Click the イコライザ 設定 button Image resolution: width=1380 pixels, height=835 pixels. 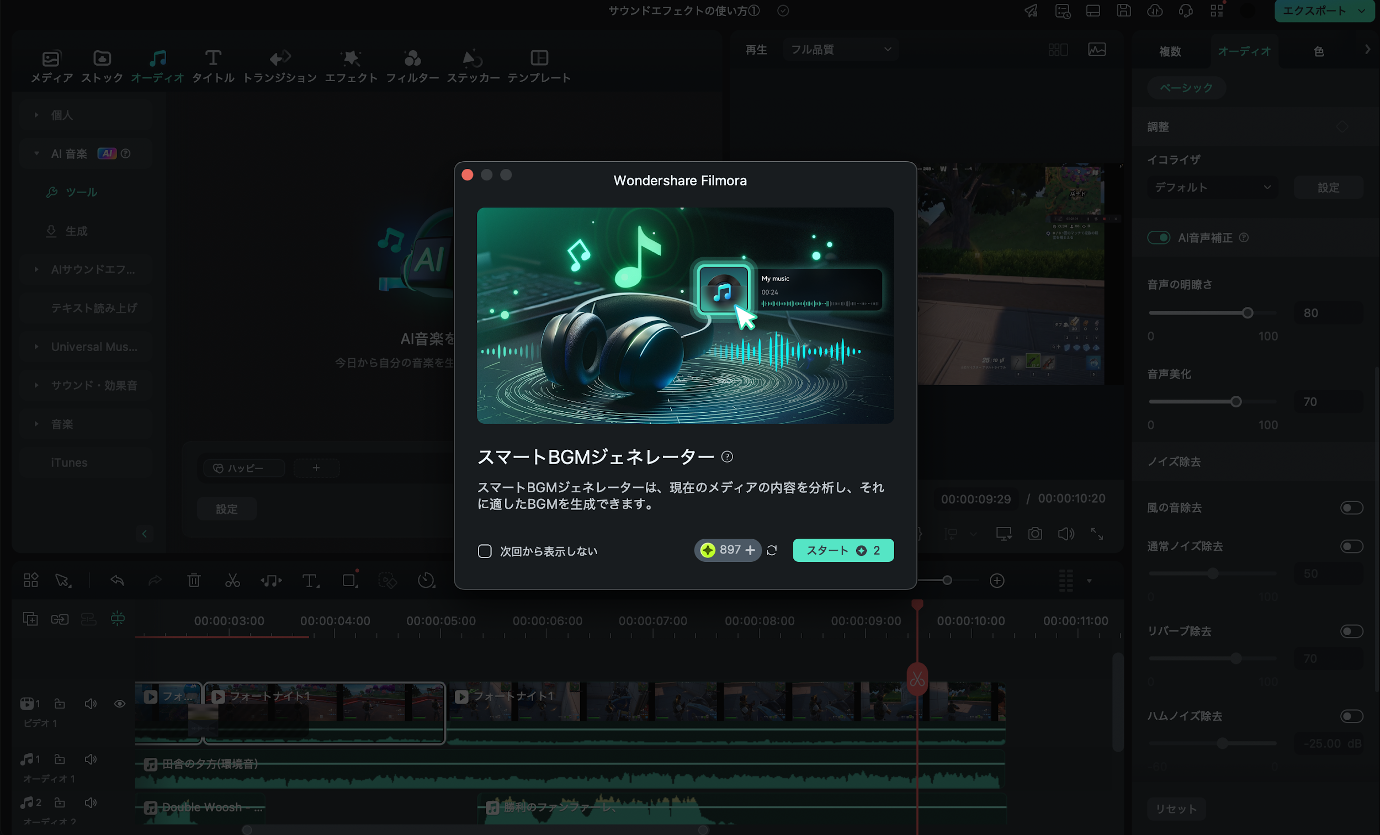pos(1328,187)
